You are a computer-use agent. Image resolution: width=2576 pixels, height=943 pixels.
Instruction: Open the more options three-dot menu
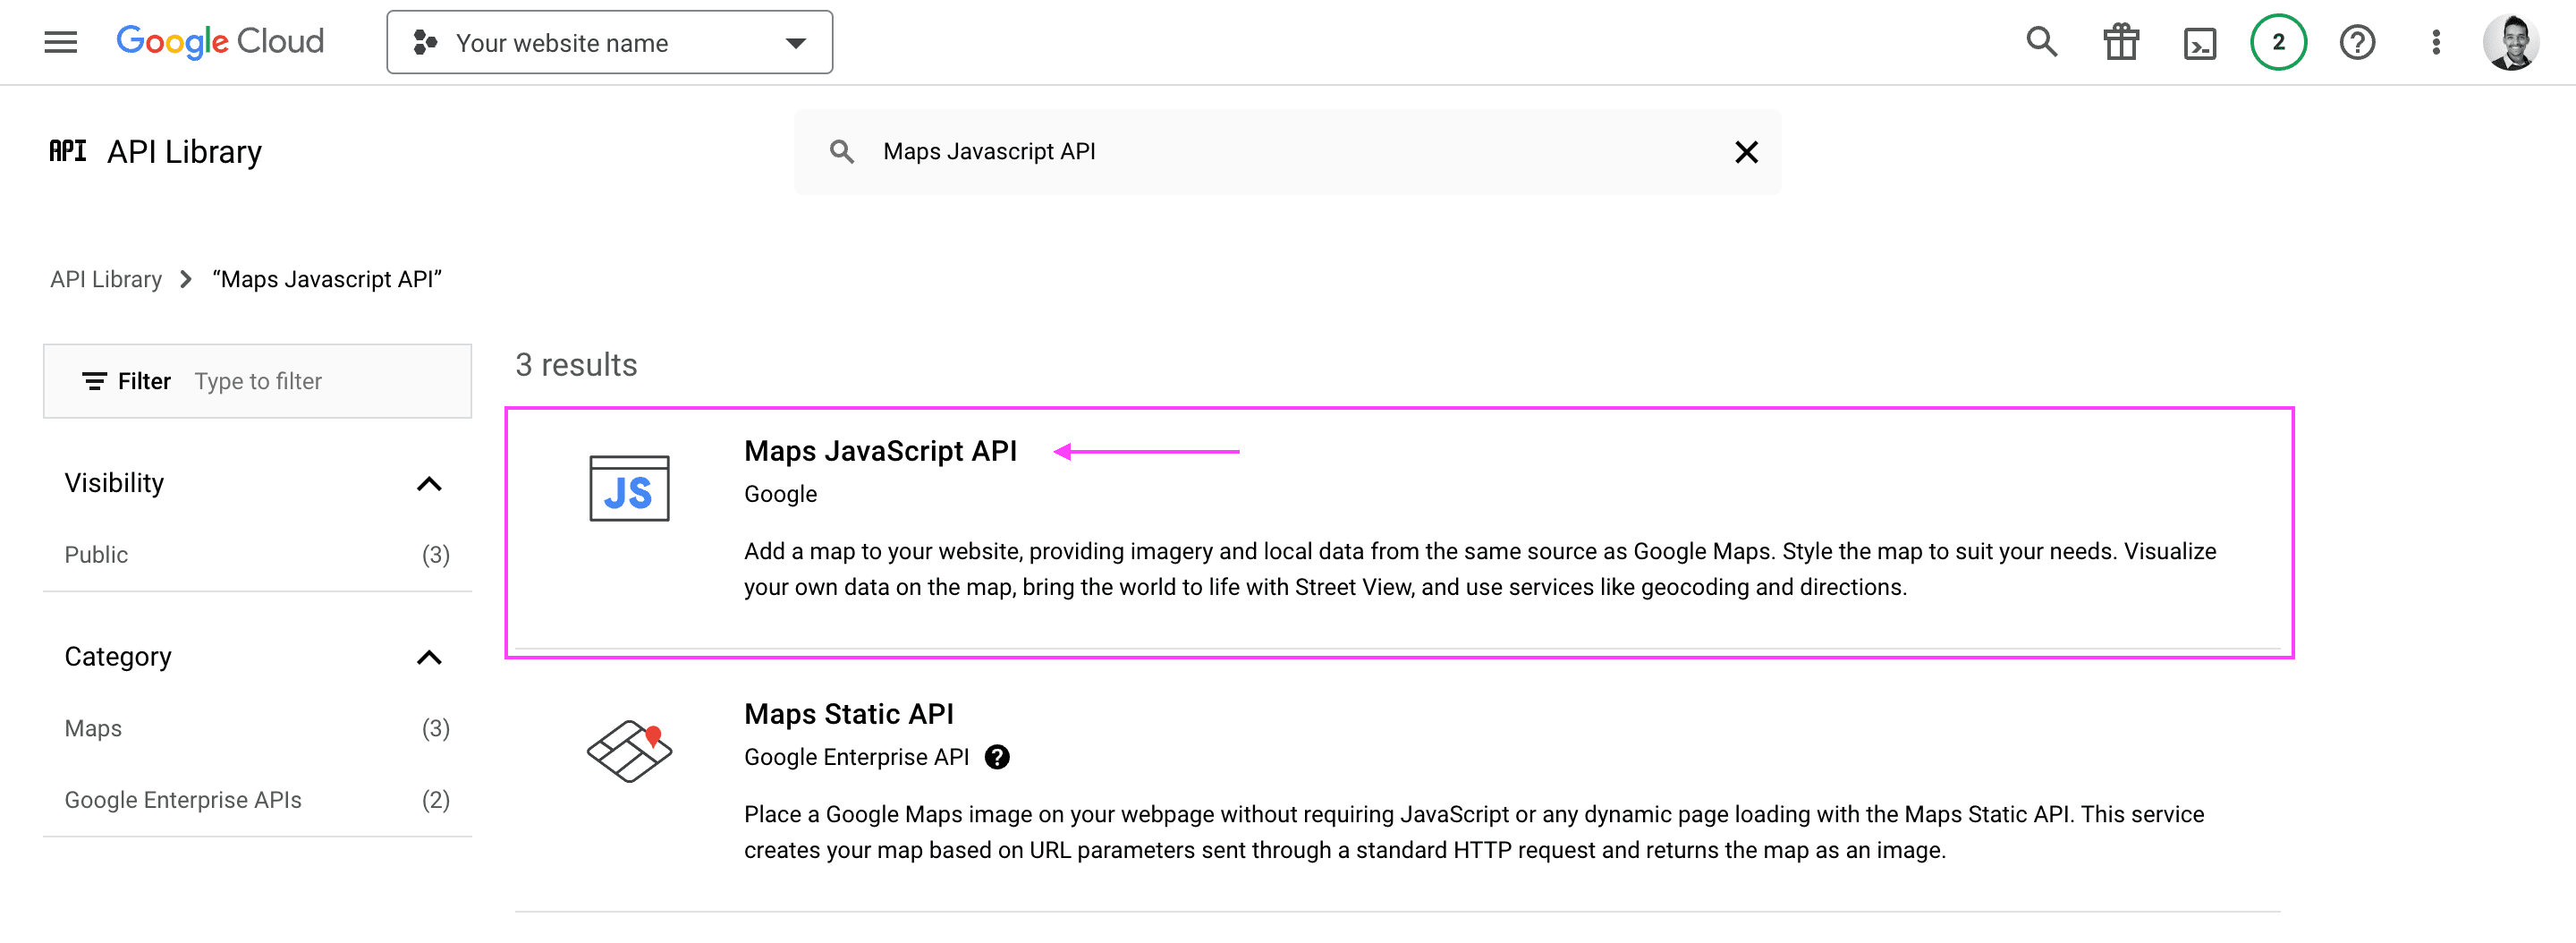(2435, 41)
